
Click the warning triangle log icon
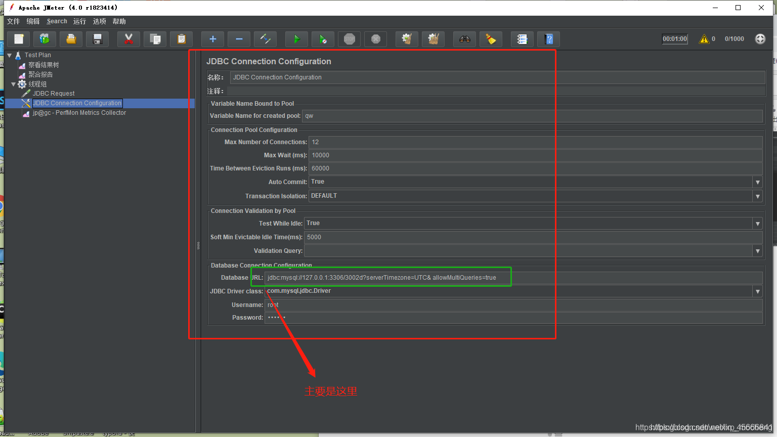click(704, 39)
